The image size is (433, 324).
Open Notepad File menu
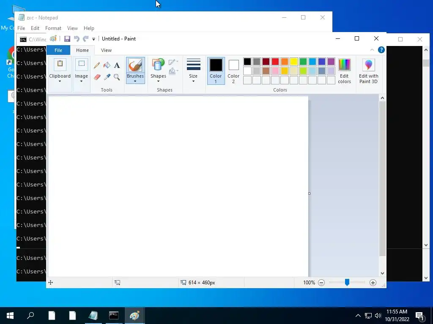coord(21,28)
